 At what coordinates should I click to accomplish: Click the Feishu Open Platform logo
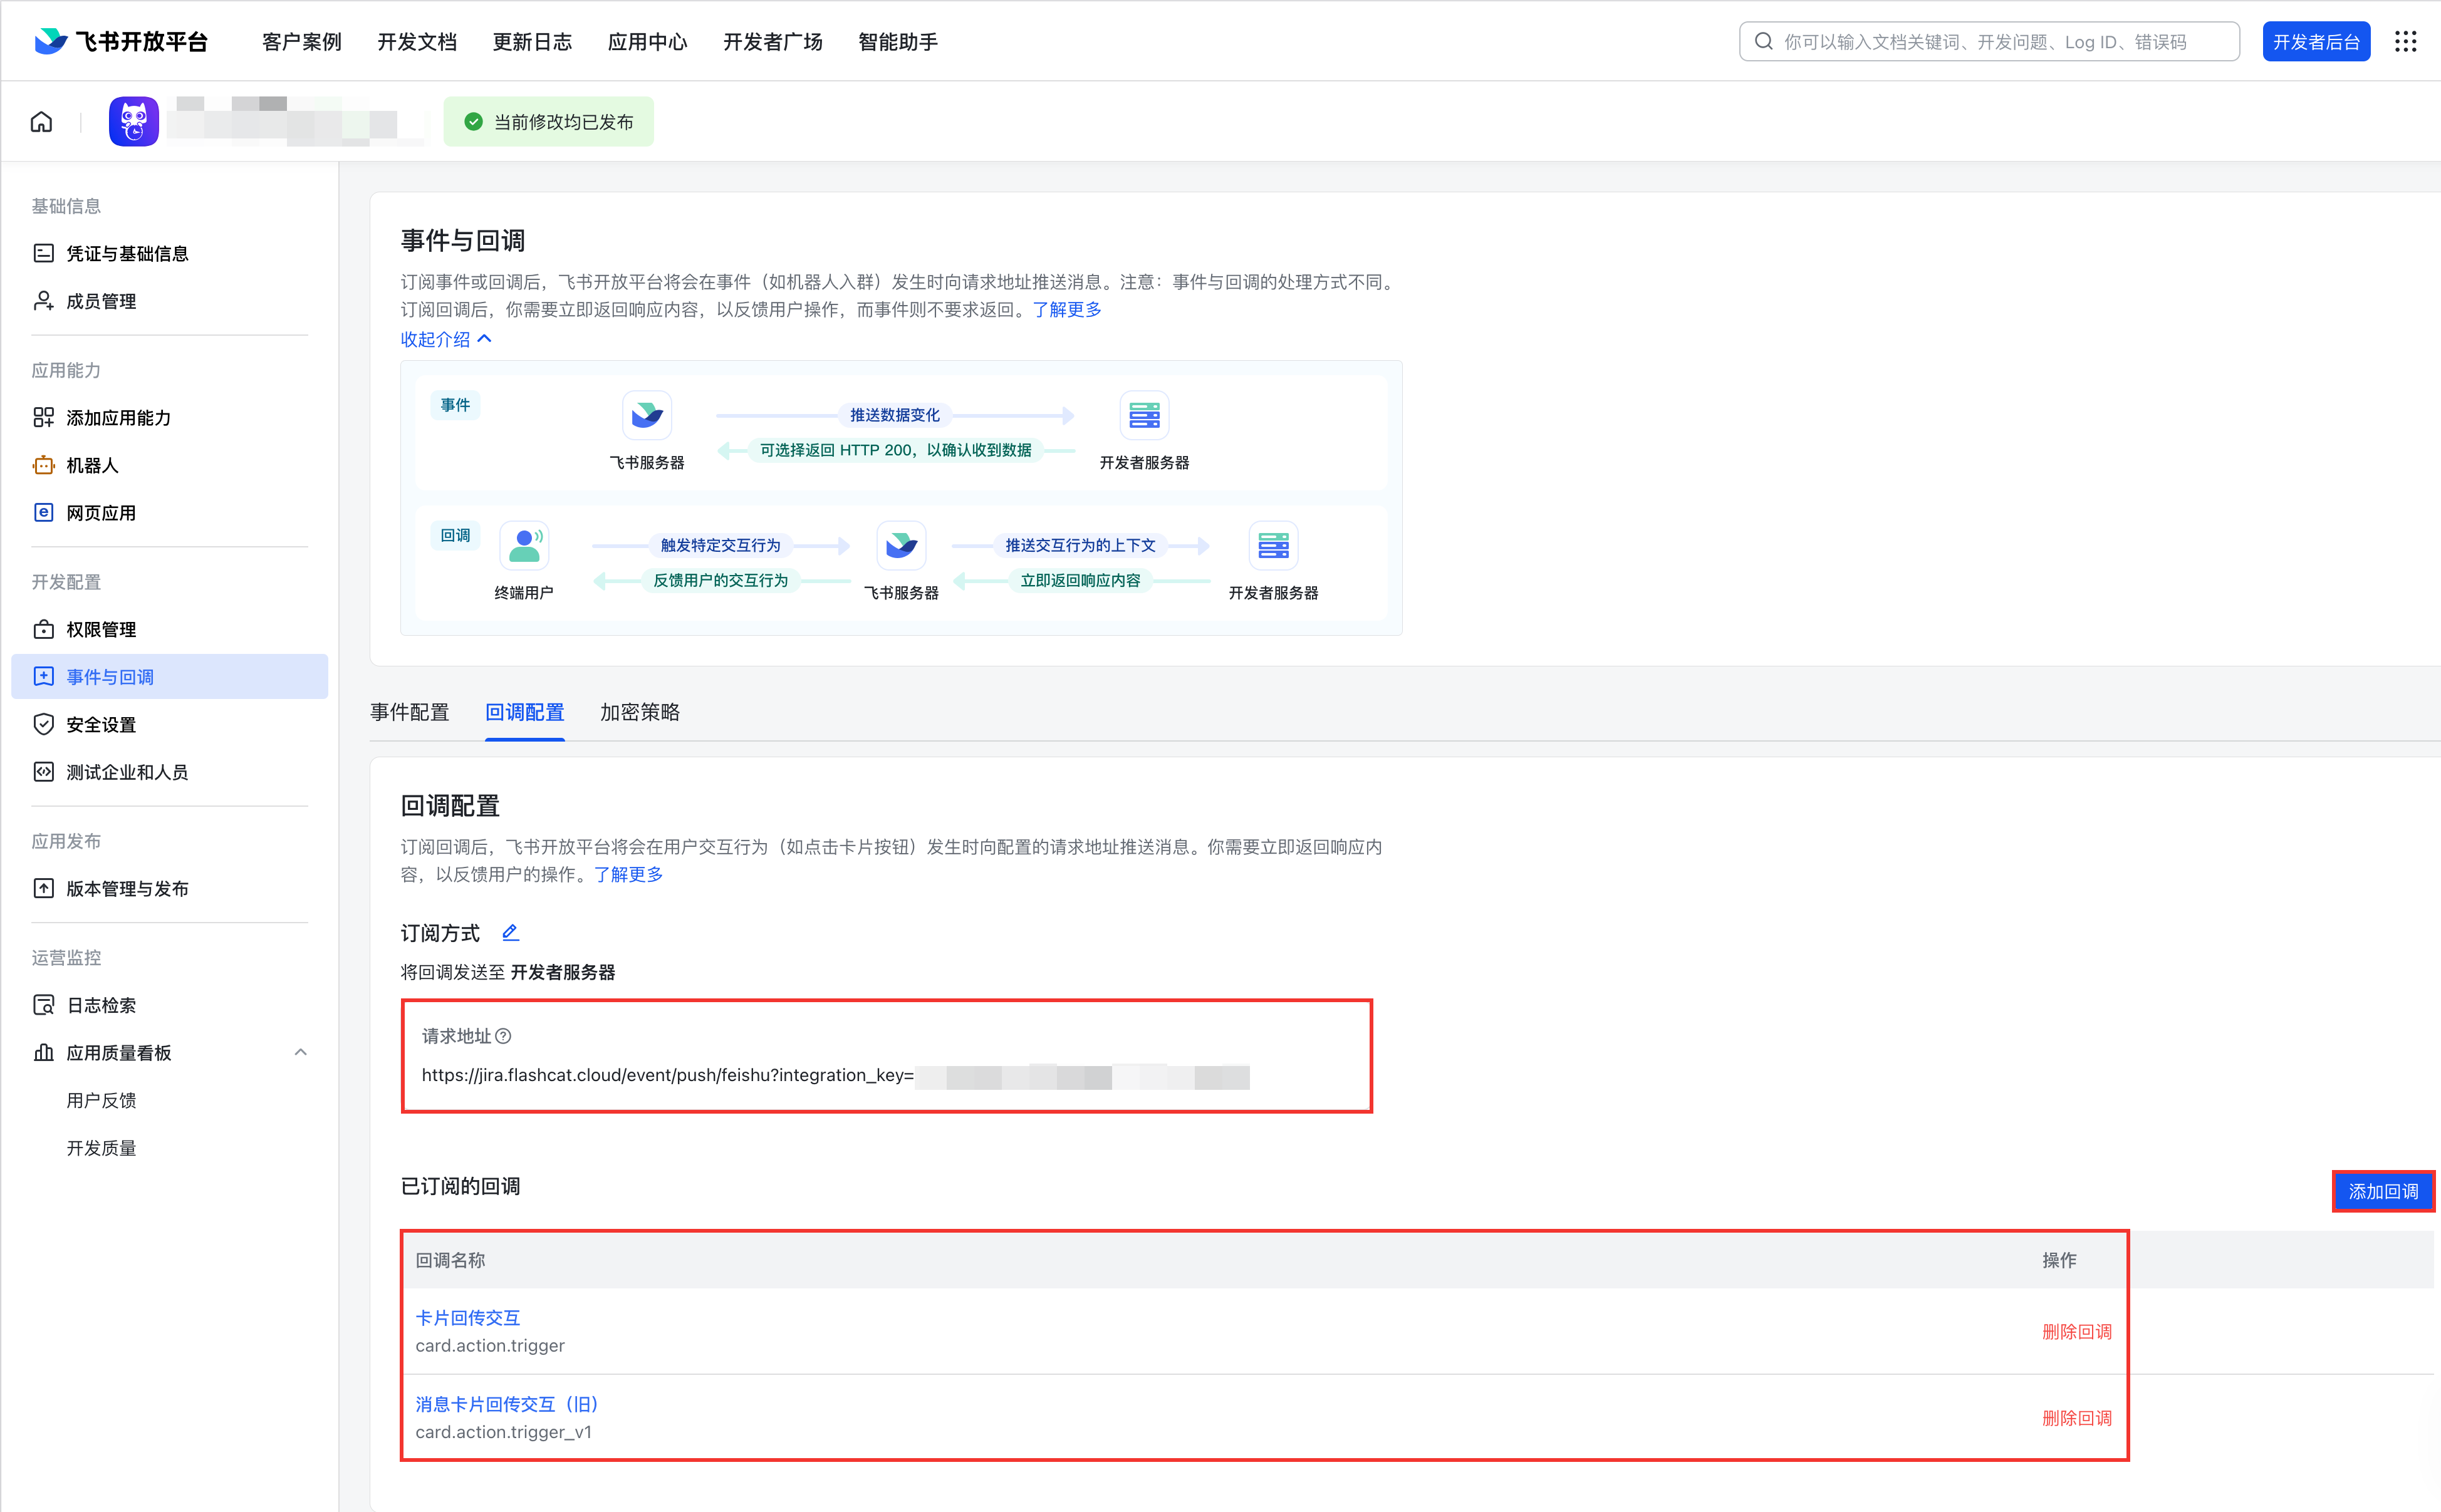coord(121,41)
